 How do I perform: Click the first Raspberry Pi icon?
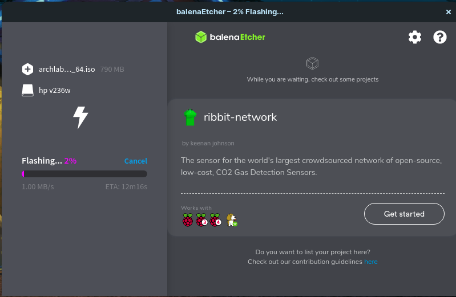tap(188, 220)
